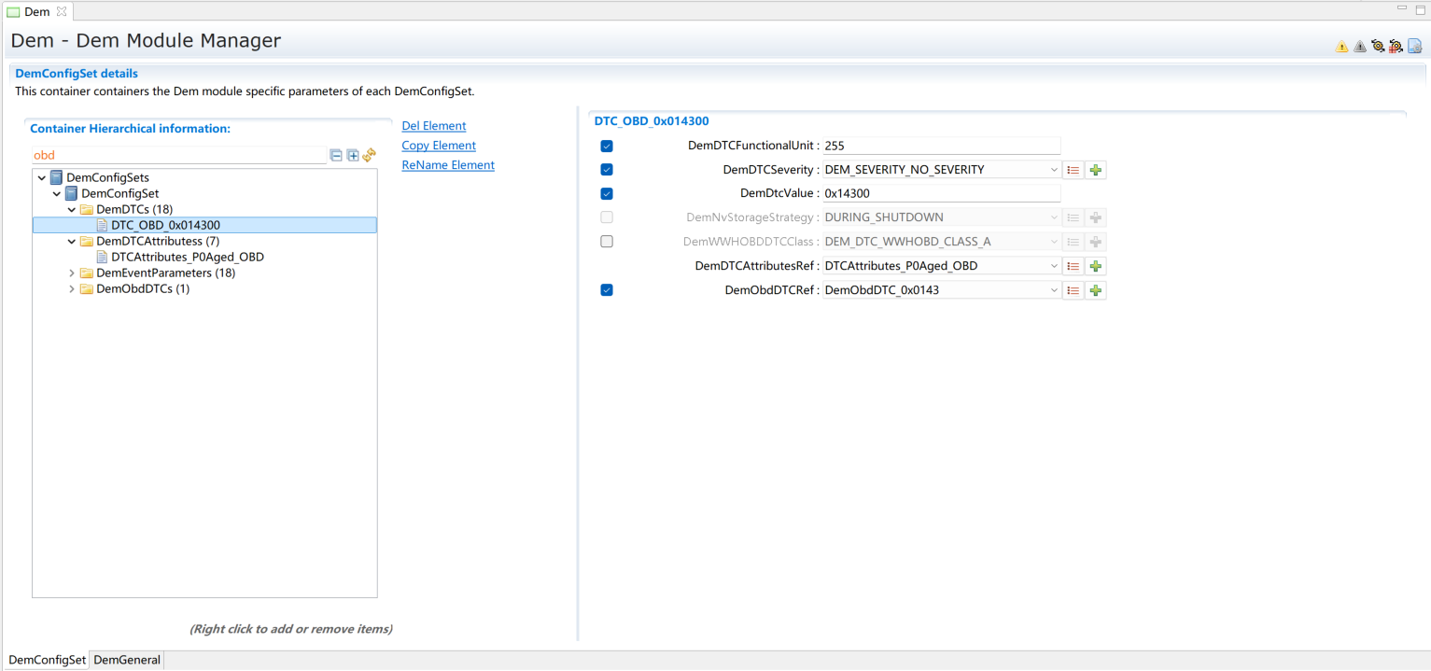Collapse the DemDTCs (18) folder

click(72, 210)
